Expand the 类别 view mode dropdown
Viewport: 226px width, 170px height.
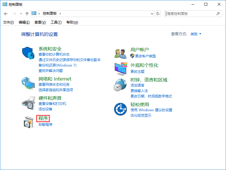196,34
